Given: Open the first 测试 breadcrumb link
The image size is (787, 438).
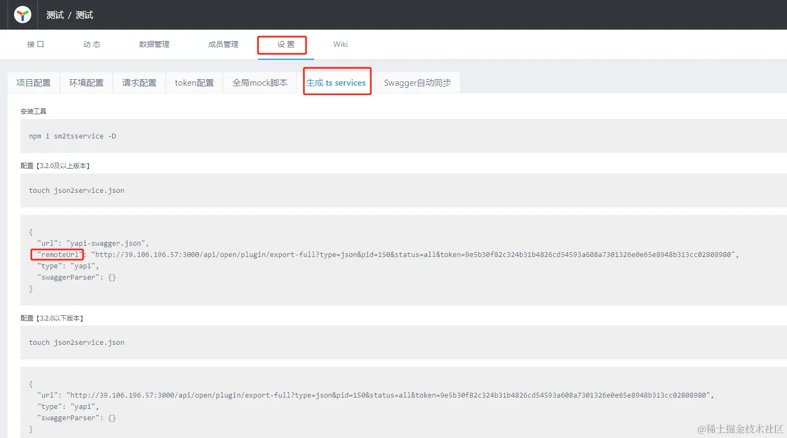Looking at the screenshot, I should 55,15.
